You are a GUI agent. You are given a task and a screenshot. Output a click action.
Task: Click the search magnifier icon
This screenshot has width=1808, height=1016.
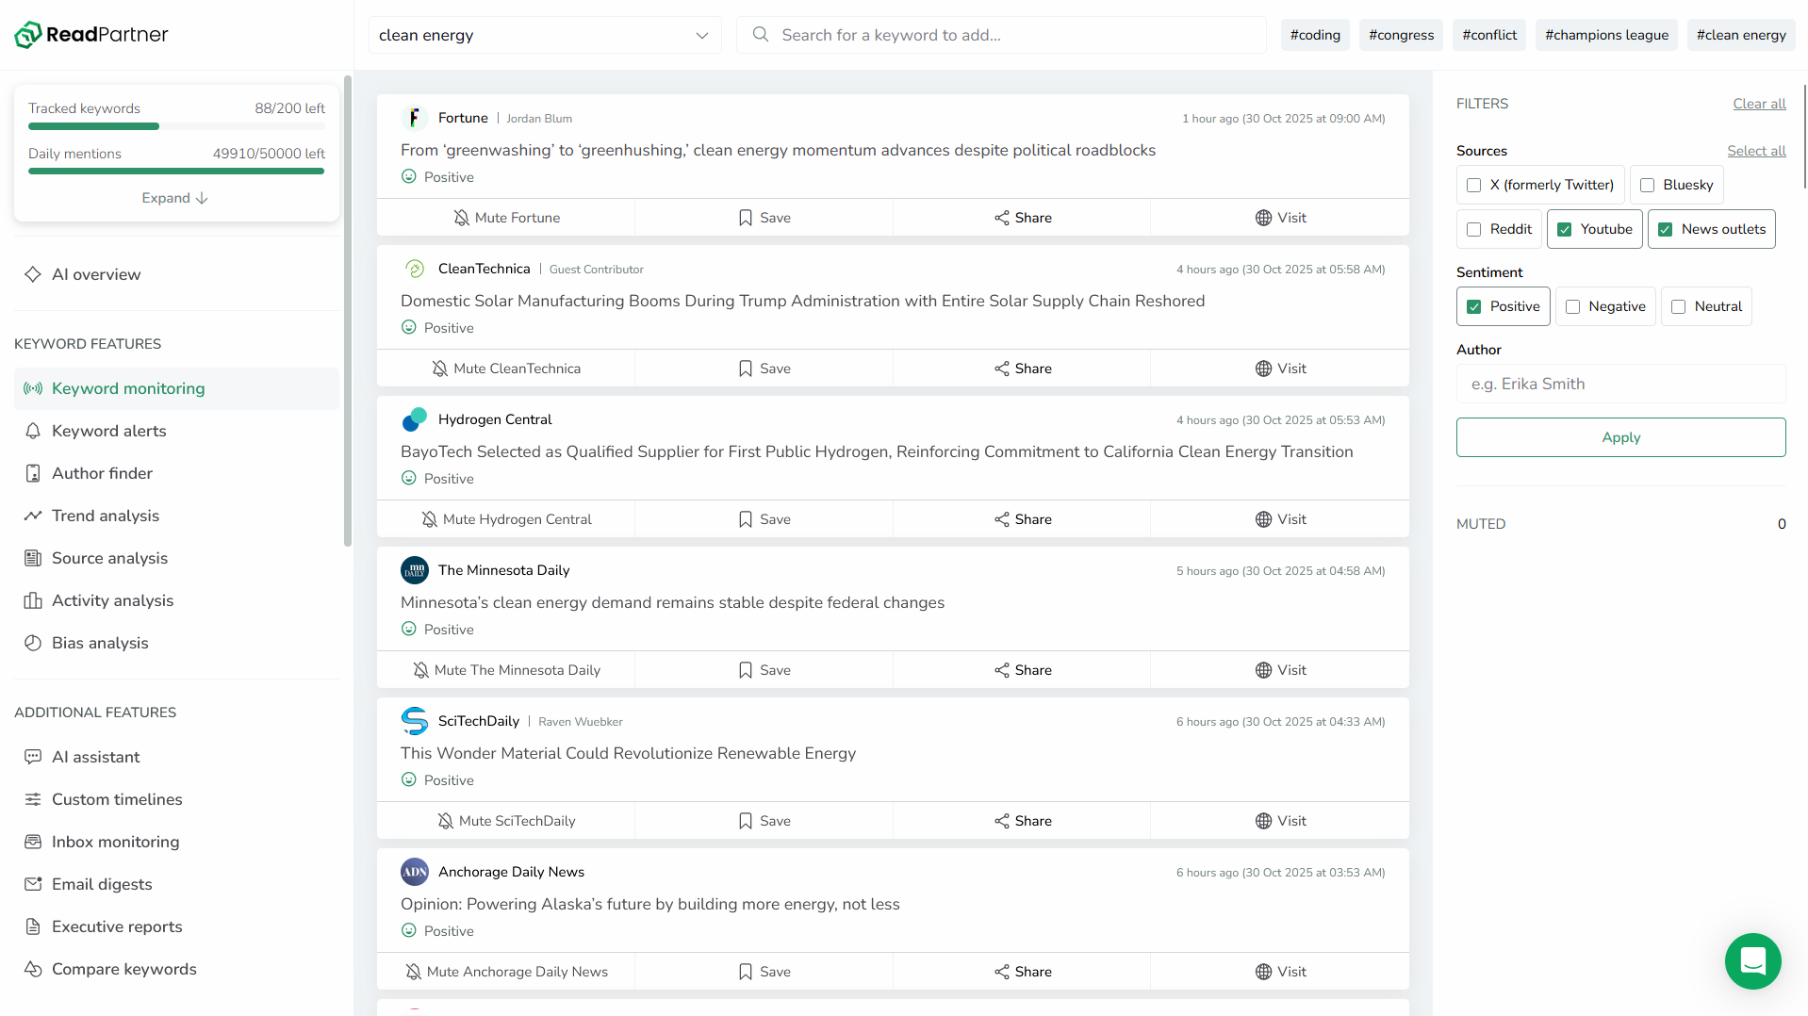(x=760, y=35)
